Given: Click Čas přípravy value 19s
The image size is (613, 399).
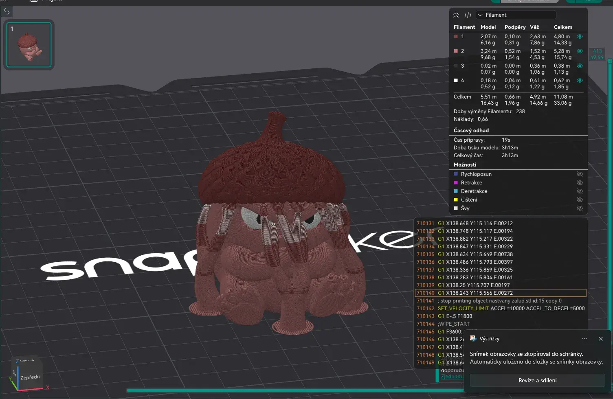Looking at the screenshot, I should [x=506, y=140].
